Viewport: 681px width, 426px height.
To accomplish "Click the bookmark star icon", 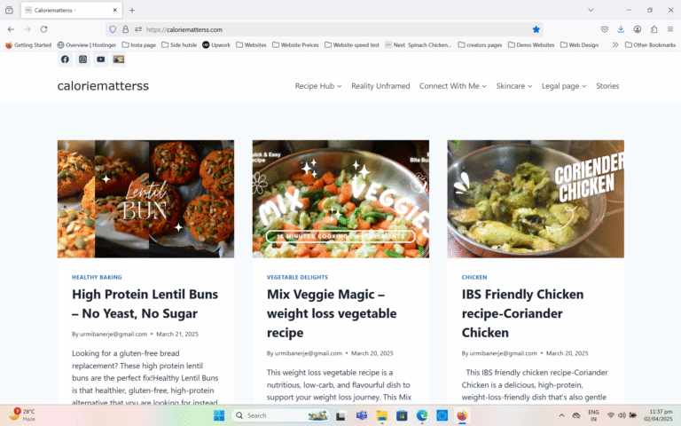I will point(536,29).
